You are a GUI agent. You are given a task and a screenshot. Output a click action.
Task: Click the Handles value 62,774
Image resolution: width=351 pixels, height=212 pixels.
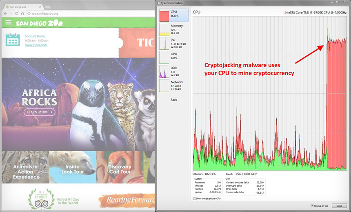click(217, 189)
